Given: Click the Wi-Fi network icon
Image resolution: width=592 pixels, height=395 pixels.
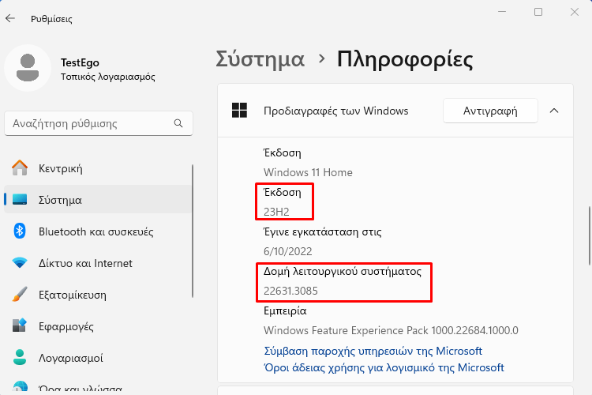Looking at the screenshot, I should pyautogui.click(x=20, y=263).
